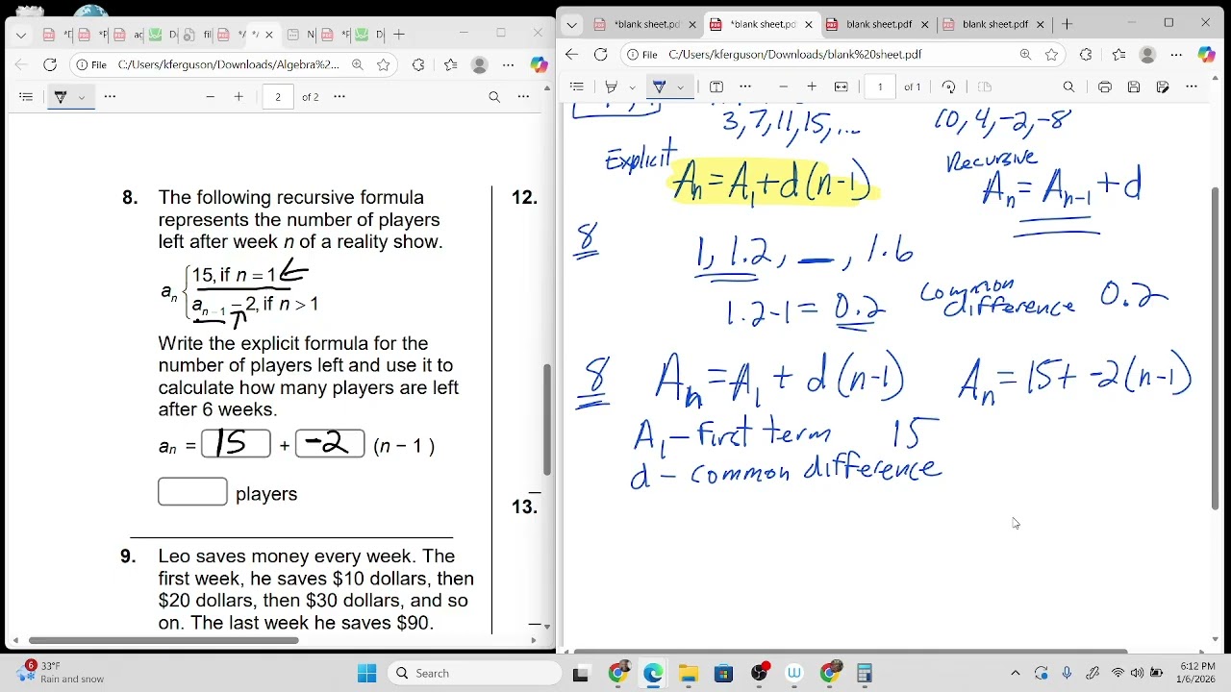
Task: Open Copilot in the left Algebra window
Action: 539,65
